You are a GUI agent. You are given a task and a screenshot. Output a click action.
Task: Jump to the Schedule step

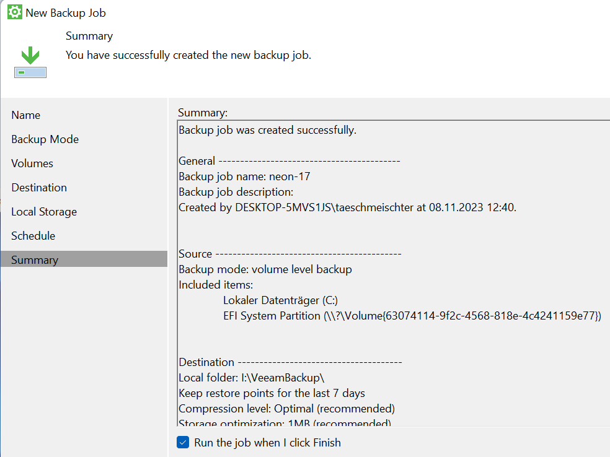coord(33,236)
